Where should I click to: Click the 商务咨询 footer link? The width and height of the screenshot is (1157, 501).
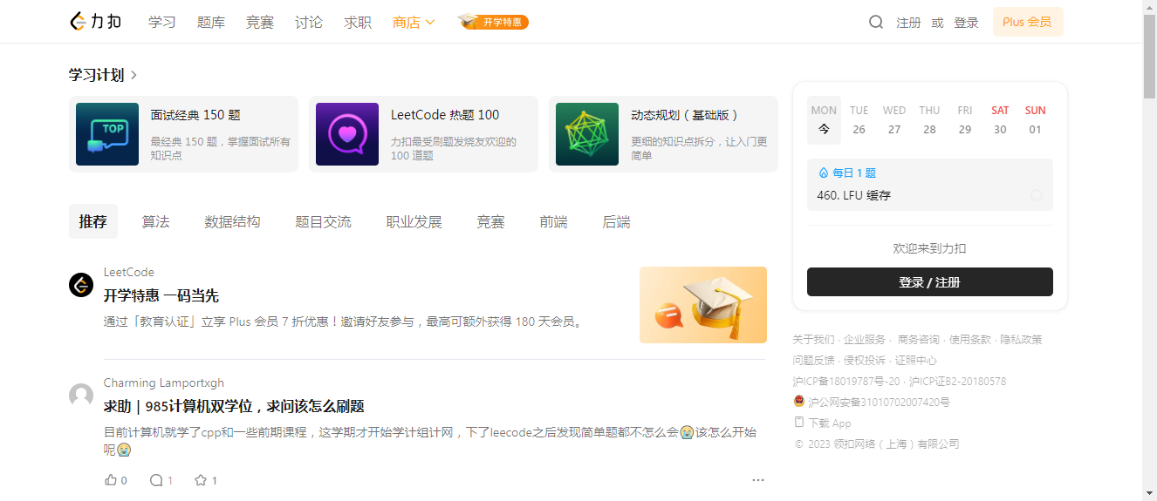point(919,339)
